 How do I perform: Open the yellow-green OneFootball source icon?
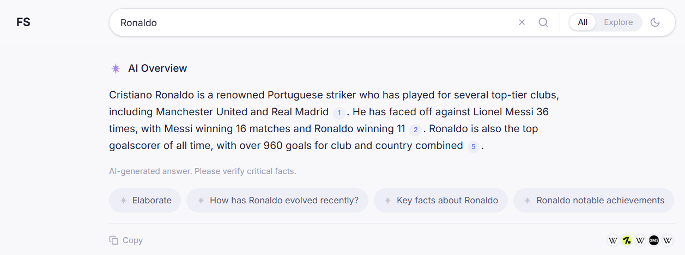pyautogui.click(x=627, y=240)
